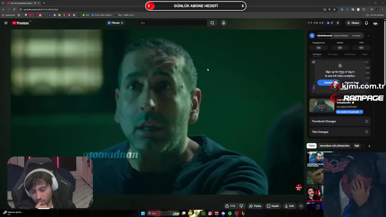Viewport: 386px width, 217px height.
Task: Open the Filtreler filter button
Action: coord(115,23)
